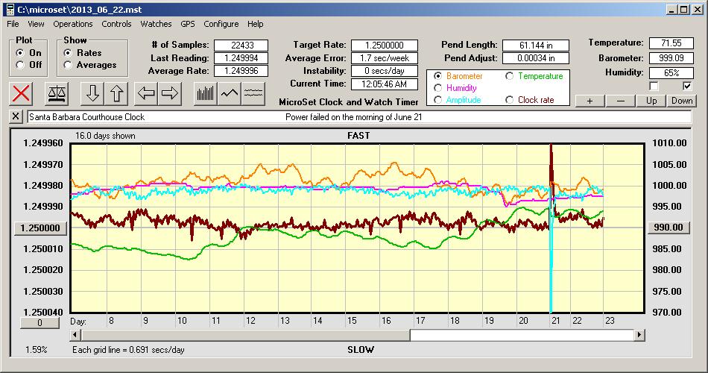Select the bar-graph display icon
Image resolution: width=708 pixels, height=373 pixels.
(x=206, y=93)
